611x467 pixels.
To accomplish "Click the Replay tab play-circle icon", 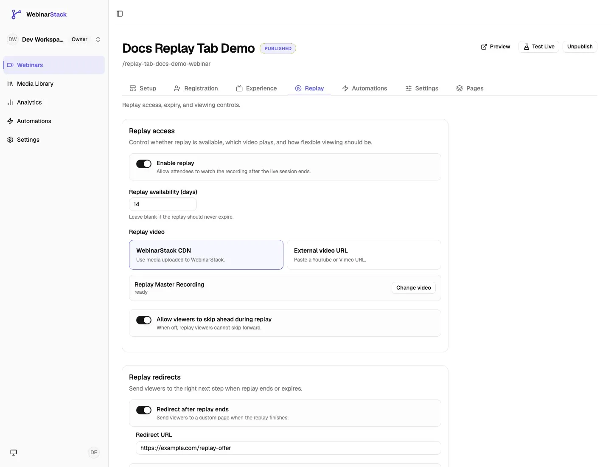I will tap(298, 88).
